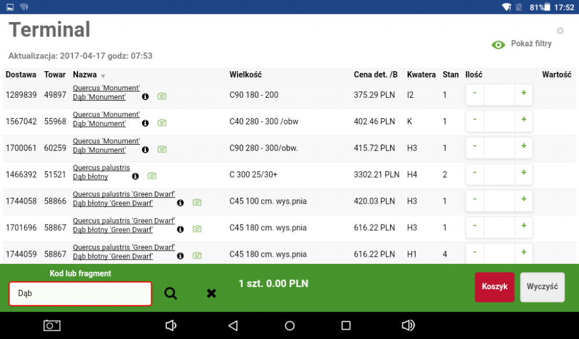Decrease quantity for delivery 1466392
579x339 pixels.
pyautogui.click(x=474, y=173)
